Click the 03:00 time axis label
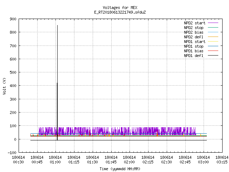This screenshot has width=229, height=172. pos(203,162)
